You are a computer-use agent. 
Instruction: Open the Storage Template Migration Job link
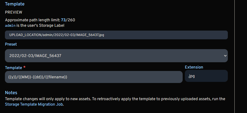tap(34, 104)
